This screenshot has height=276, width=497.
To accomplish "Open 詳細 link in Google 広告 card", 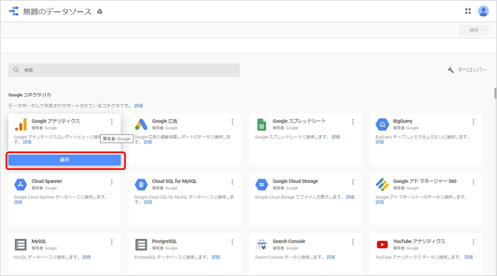I will tap(148, 142).
